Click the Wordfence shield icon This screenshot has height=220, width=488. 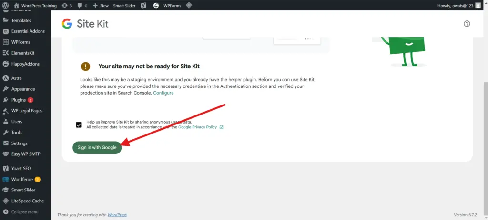[x=5, y=179]
